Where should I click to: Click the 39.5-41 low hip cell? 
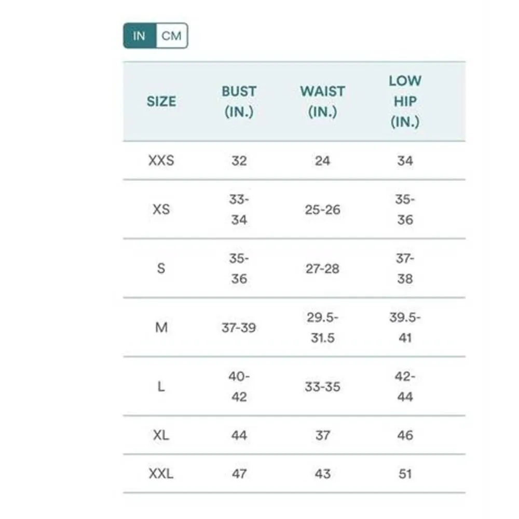pos(405,328)
